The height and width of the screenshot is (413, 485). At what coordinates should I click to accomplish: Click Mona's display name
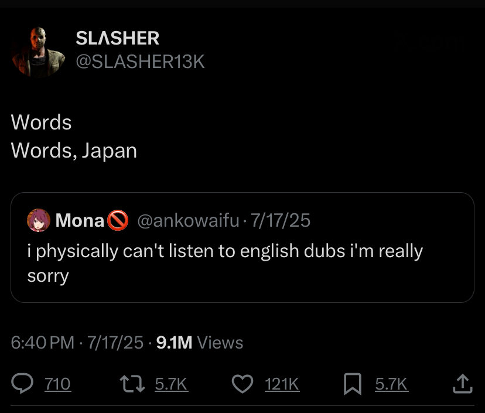pyautogui.click(x=80, y=220)
